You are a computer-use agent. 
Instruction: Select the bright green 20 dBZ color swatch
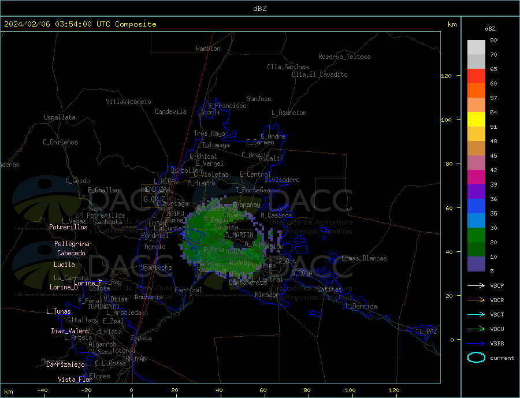(476, 235)
